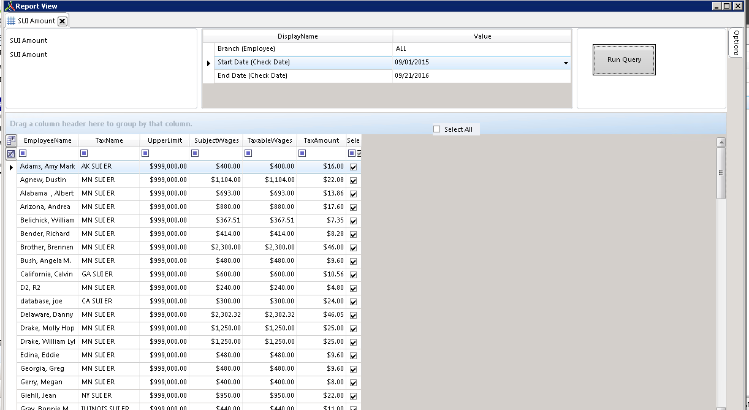Click the End Date value 09/21/2016
This screenshot has height=410, width=749.
point(482,76)
